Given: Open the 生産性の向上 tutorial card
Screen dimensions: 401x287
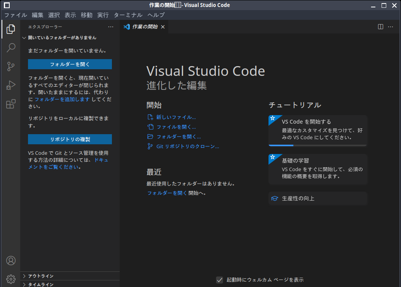Looking at the screenshot, I should 317,198.
